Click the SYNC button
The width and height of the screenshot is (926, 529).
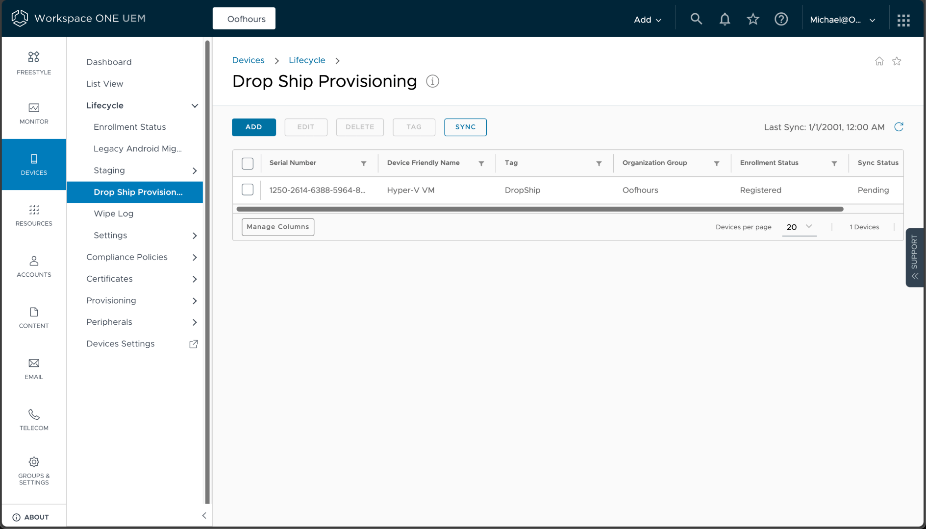(x=465, y=127)
